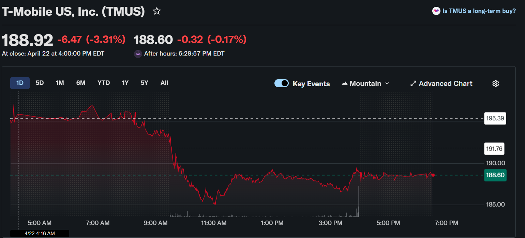
Task: Click the after-hours 188.60 price in header
Action: [153, 40]
